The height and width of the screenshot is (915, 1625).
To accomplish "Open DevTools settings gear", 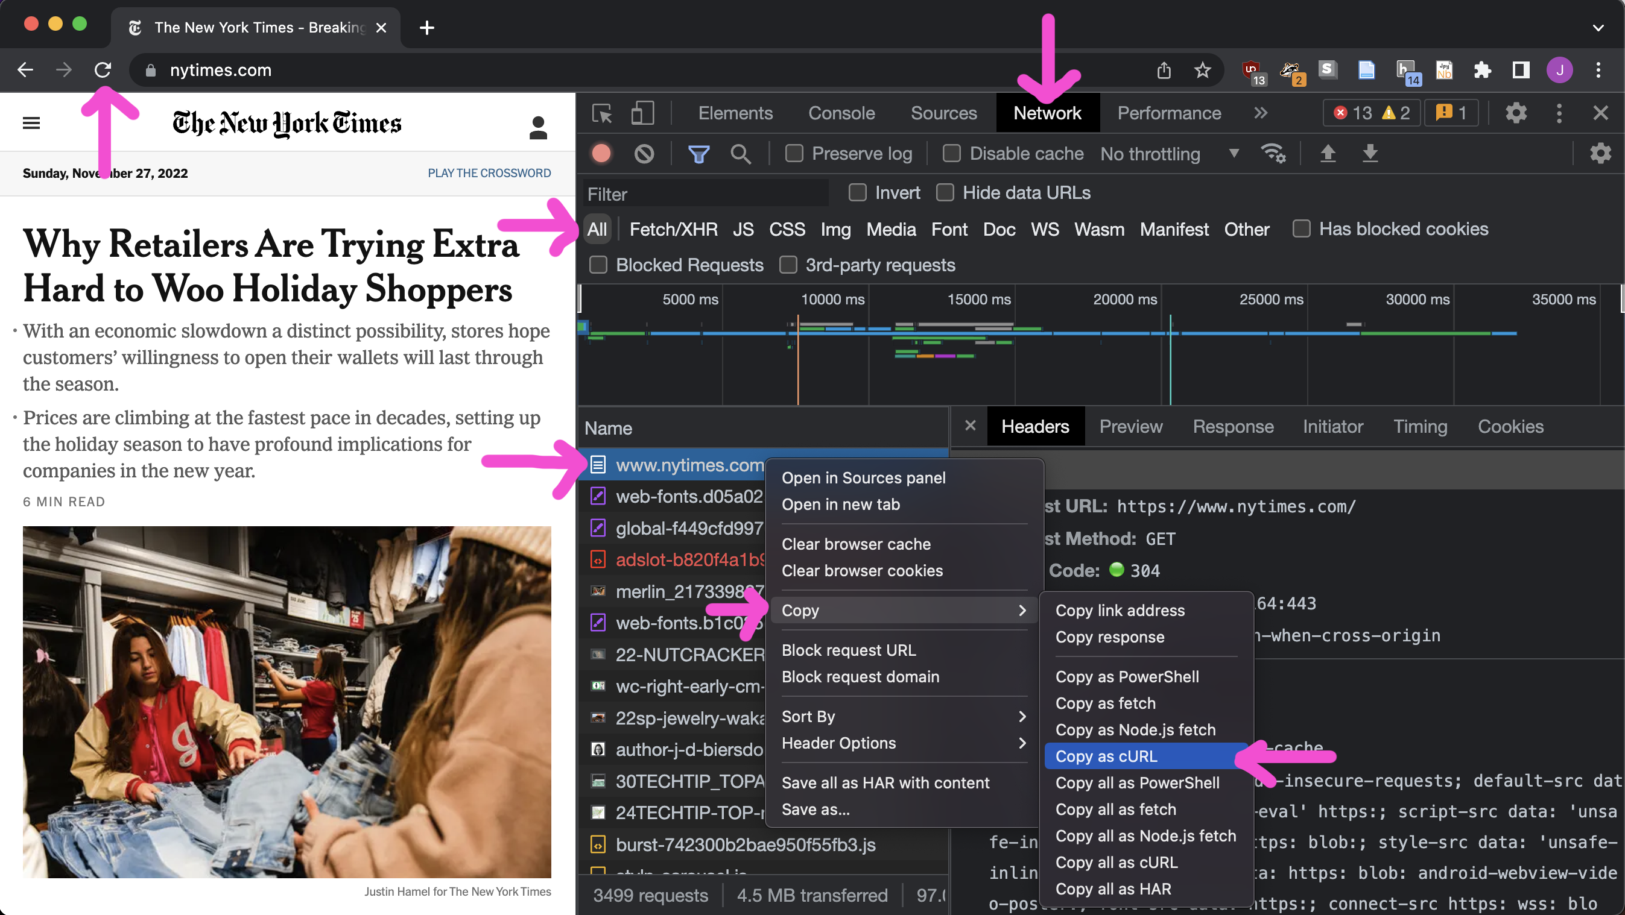I will (1516, 113).
